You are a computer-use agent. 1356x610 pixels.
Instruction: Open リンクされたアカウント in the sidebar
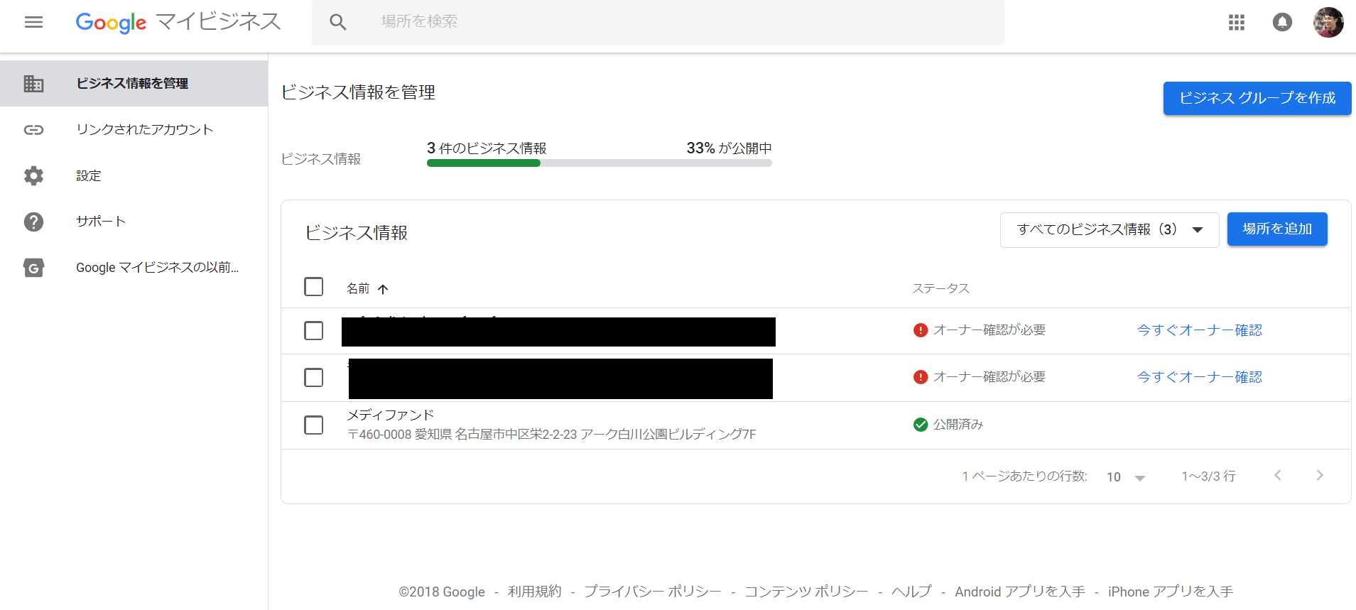pyautogui.click(x=134, y=129)
